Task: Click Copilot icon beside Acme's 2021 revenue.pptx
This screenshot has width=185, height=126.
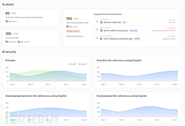Action: pyautogui.click(x=101, y=30)
